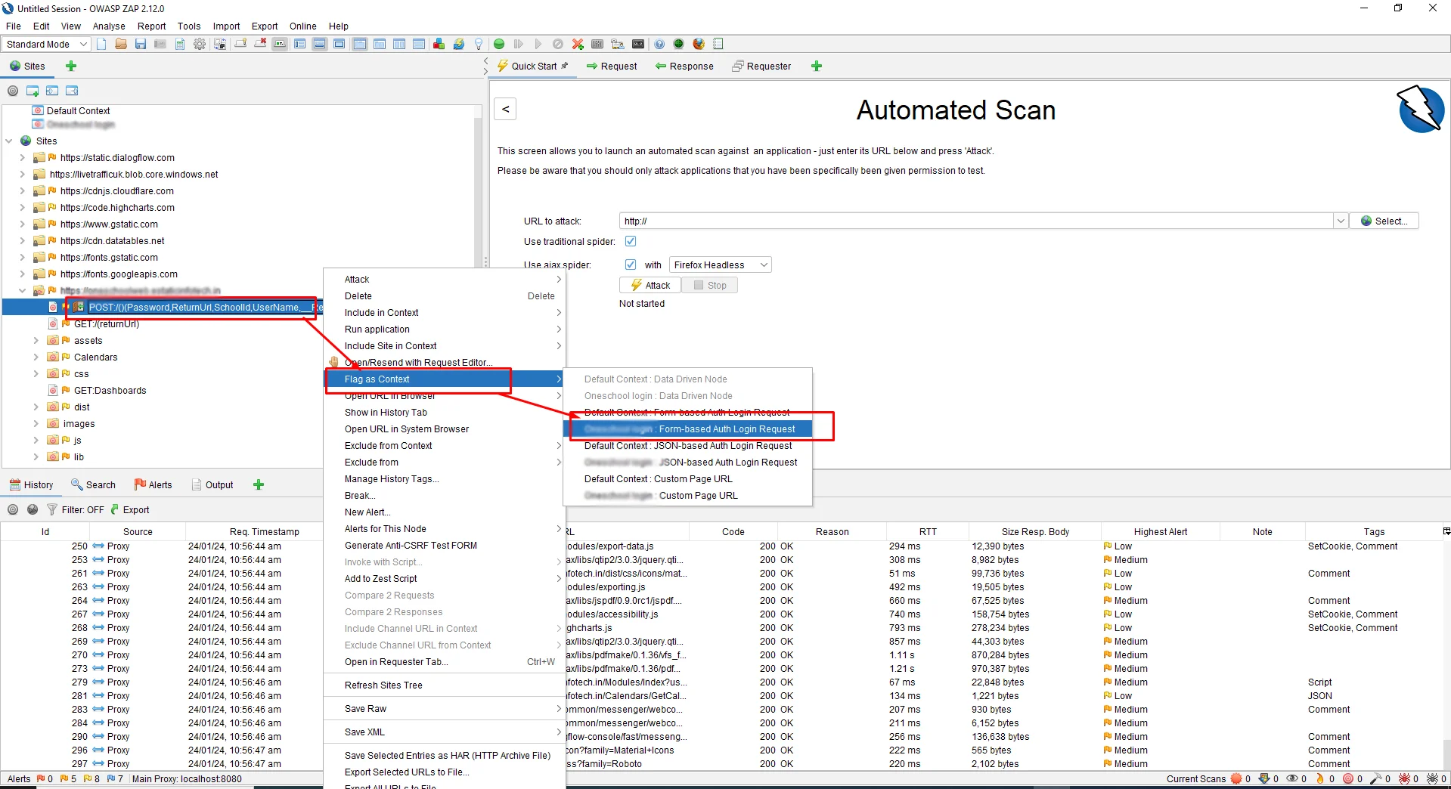Click the green plus beside the Sites tab
The height and width of the screenshot is (789, 1451).
click(71, 66)
